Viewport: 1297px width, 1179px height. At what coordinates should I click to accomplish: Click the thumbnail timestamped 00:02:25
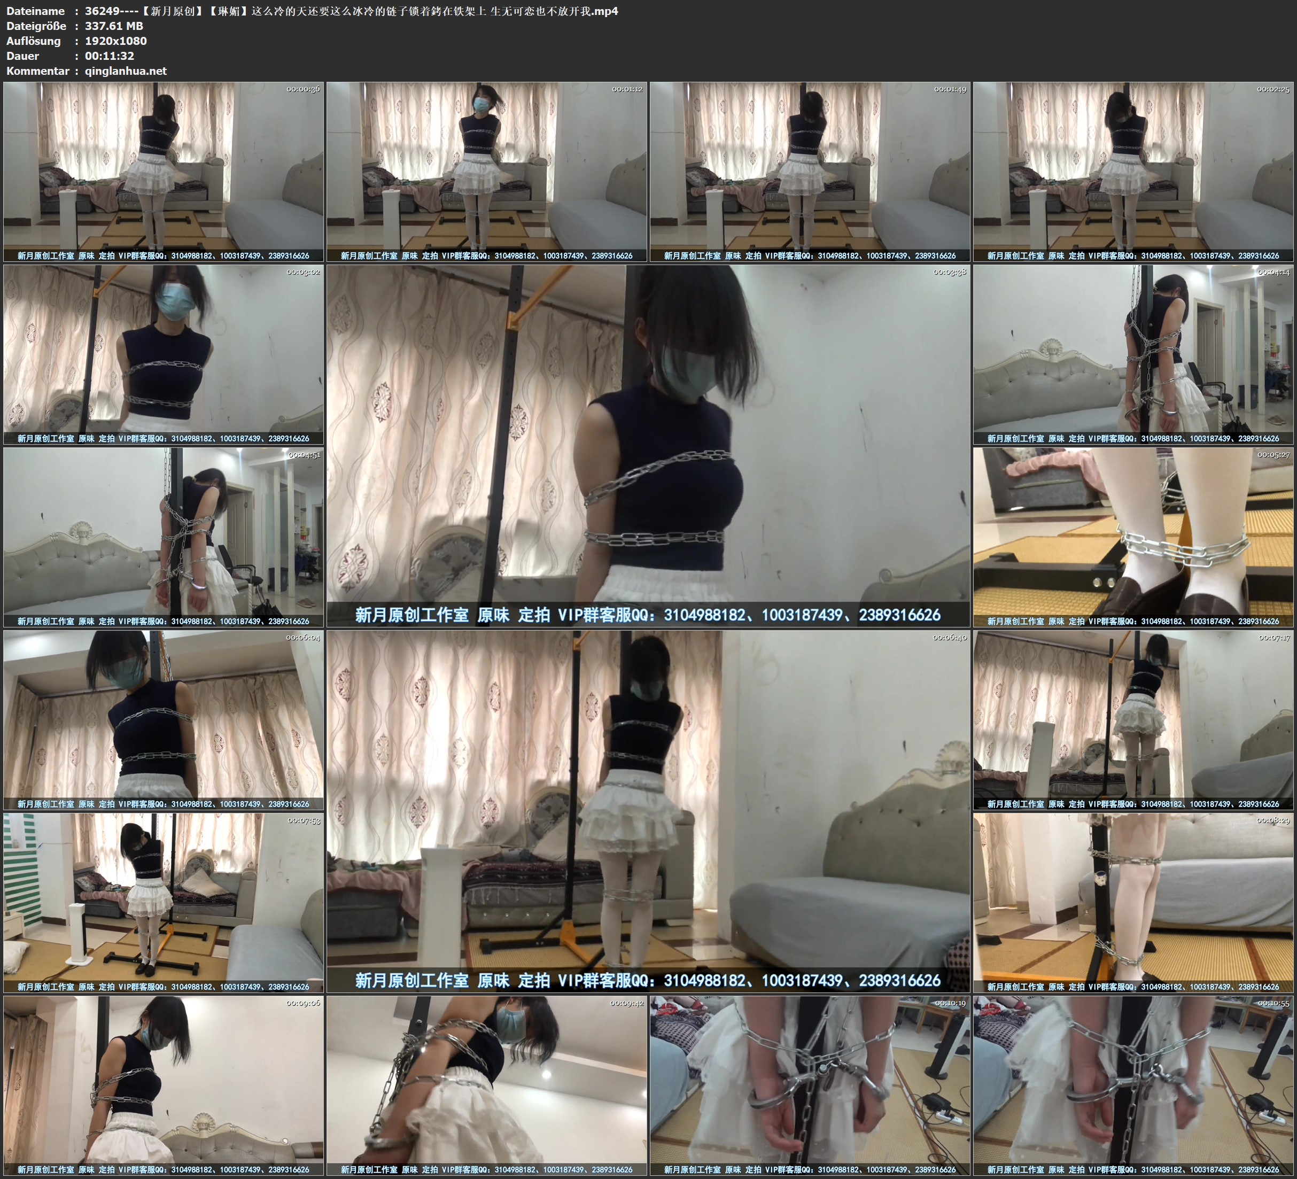point(1133,172)
